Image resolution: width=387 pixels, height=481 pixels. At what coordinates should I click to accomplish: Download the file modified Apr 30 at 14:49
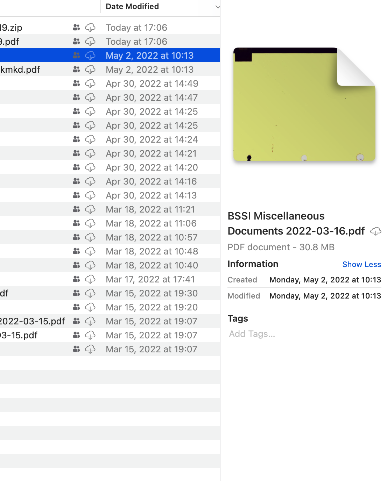(x=90, y=84)
